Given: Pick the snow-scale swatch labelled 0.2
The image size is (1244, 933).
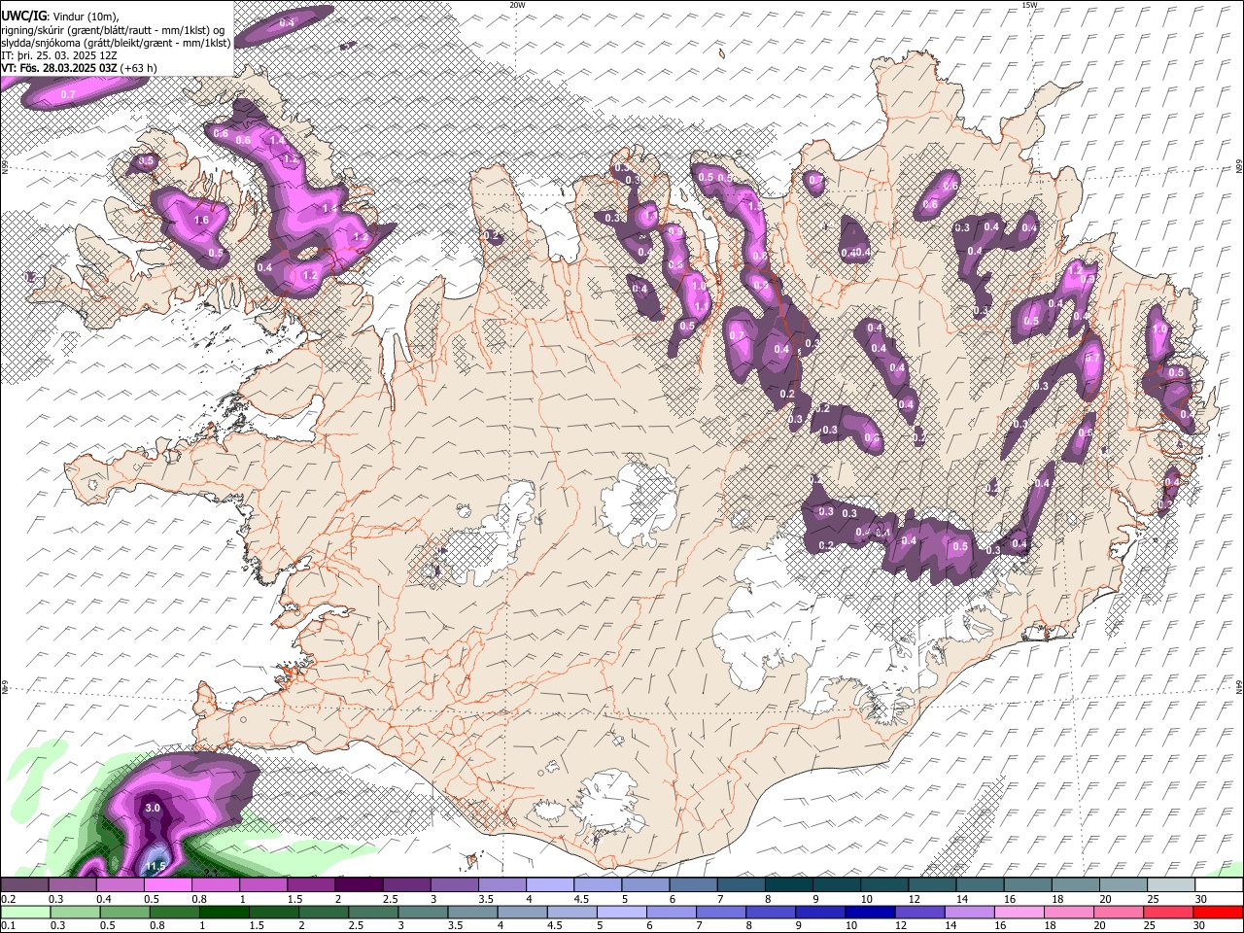Looking at the screenshot, I should [24, 885].
